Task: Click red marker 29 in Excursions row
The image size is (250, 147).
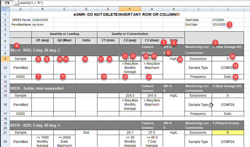Action: point(232,56)
